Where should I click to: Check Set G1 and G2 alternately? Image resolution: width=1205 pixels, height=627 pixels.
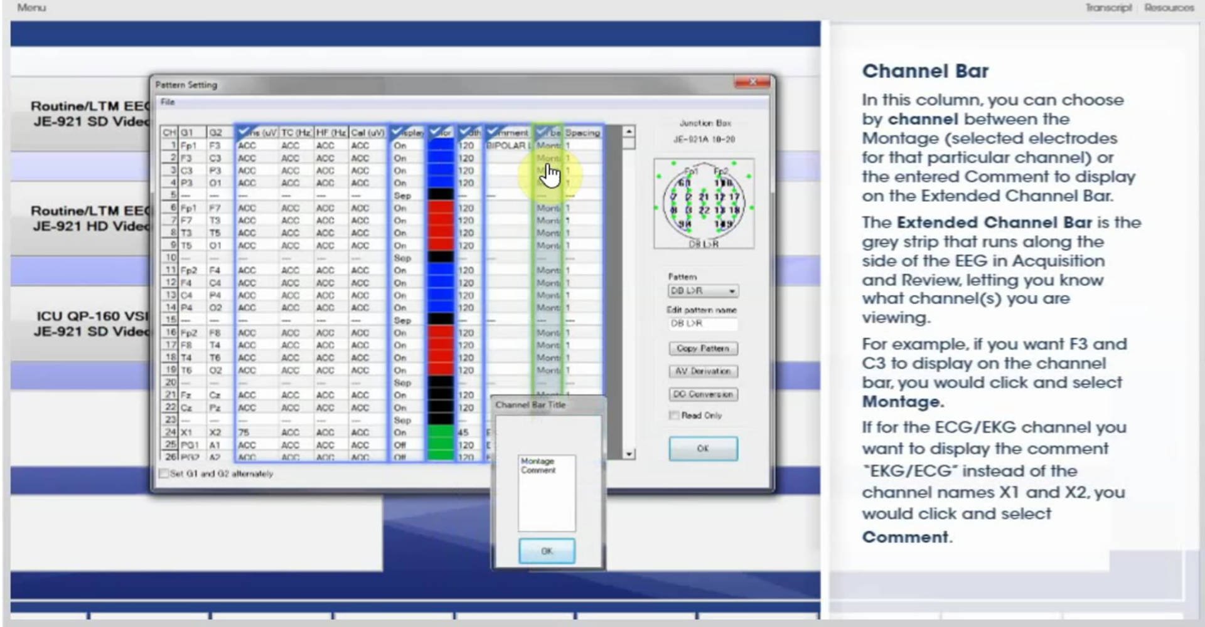(x=164, y=473)
